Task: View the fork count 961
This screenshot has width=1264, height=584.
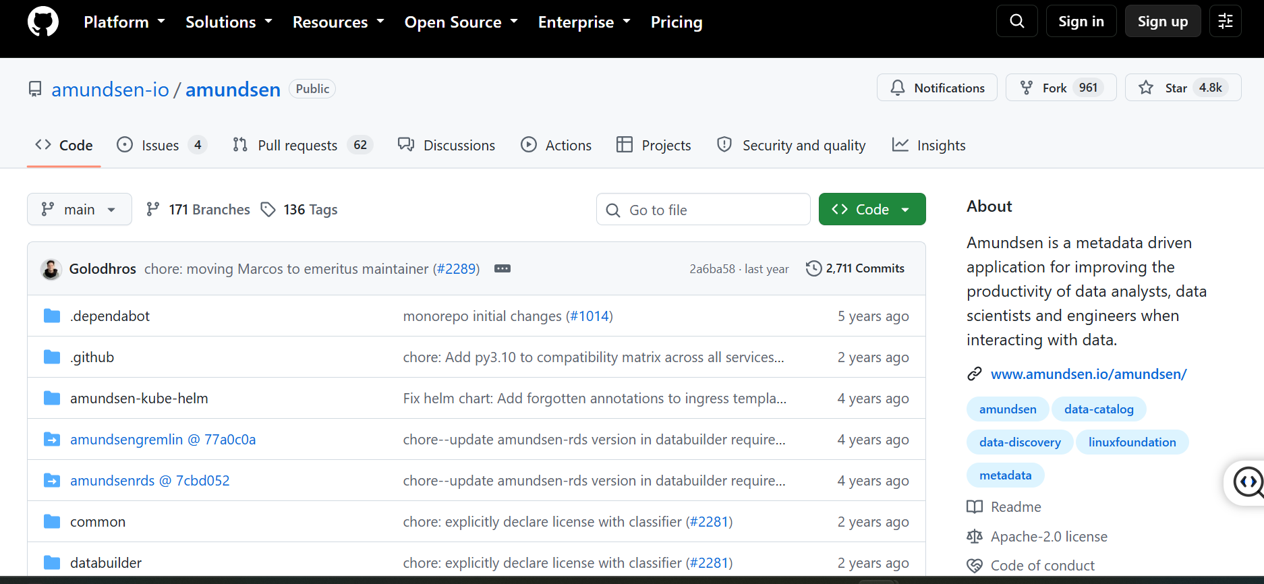Action: (1088, 88)
